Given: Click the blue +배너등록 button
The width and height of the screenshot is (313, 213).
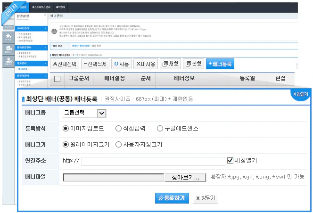Looking at the screenshot, I should (x=220, y=64).
